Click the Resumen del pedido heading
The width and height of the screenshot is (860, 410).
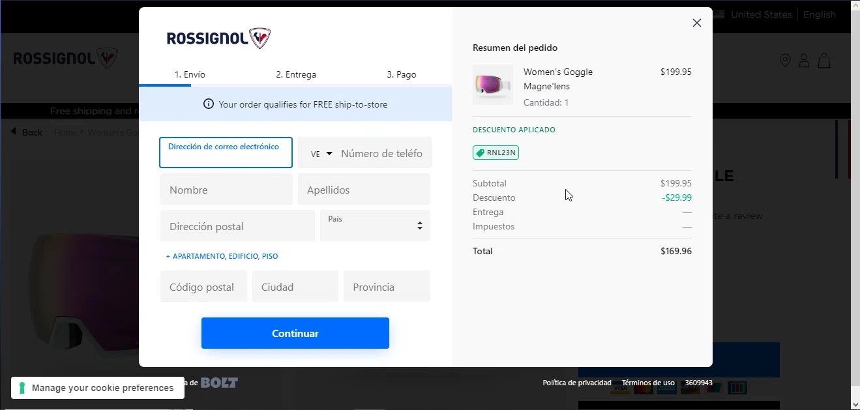click(x=515, y=48)
